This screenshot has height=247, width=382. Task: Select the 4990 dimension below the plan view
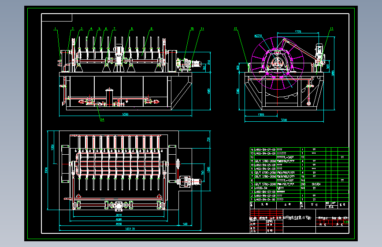(119, 224)
